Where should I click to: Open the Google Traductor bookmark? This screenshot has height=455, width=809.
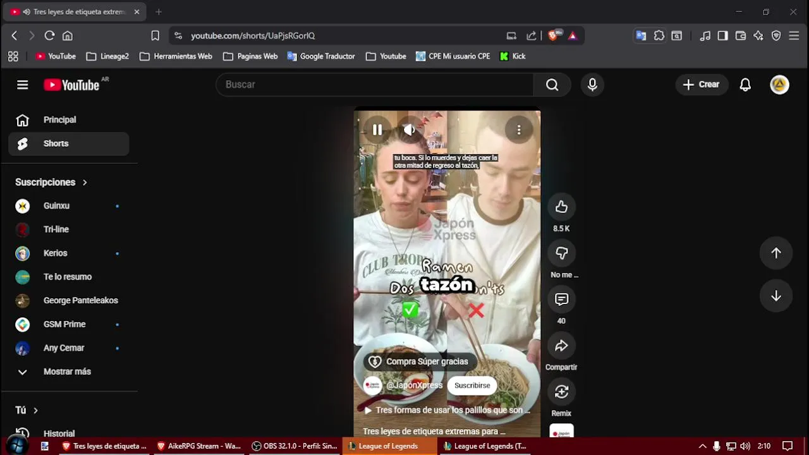[x=321, y=56]
